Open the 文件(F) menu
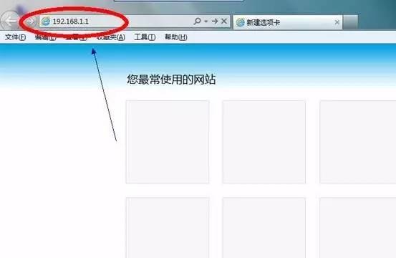 16,37
